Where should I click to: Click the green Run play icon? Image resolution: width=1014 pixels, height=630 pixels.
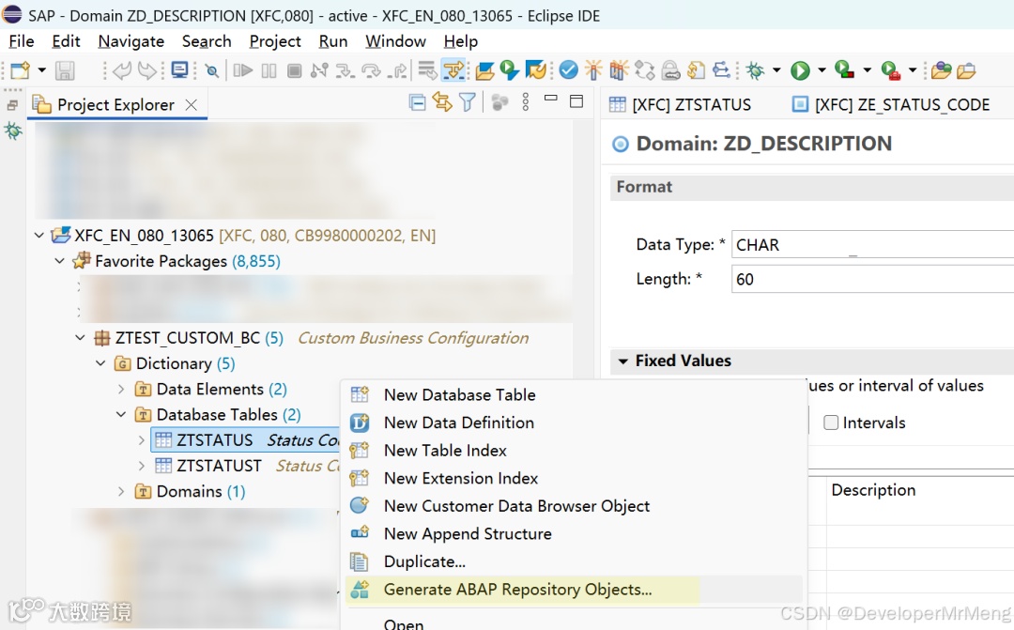point(800,69)
